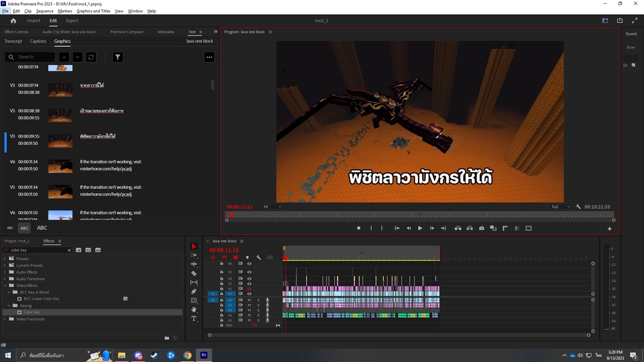Select the Pen tool in tools panel

click(x=194, y=292)
